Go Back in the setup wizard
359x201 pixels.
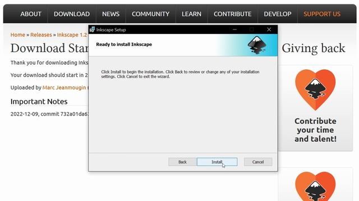pyautogui.click(x=182, y=162)
